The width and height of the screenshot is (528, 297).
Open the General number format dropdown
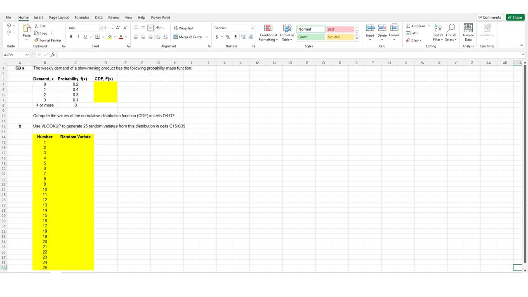(x=252, y=28)
